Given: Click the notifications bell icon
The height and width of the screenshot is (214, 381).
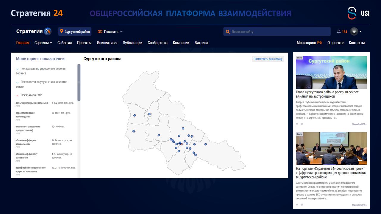Looking at the screenshot, I should 339,32.
